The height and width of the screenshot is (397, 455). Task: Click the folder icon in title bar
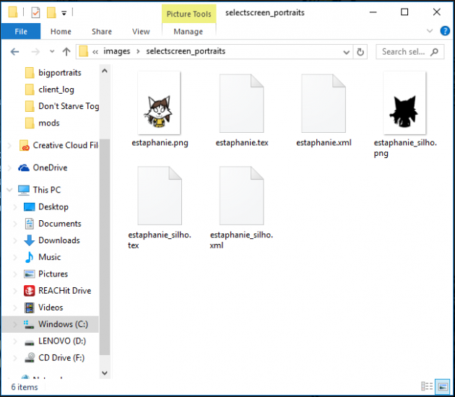click(13, 12)
